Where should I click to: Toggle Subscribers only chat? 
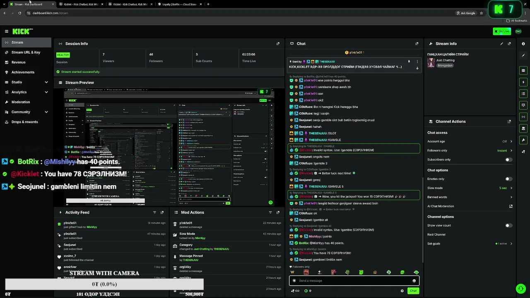508,159
